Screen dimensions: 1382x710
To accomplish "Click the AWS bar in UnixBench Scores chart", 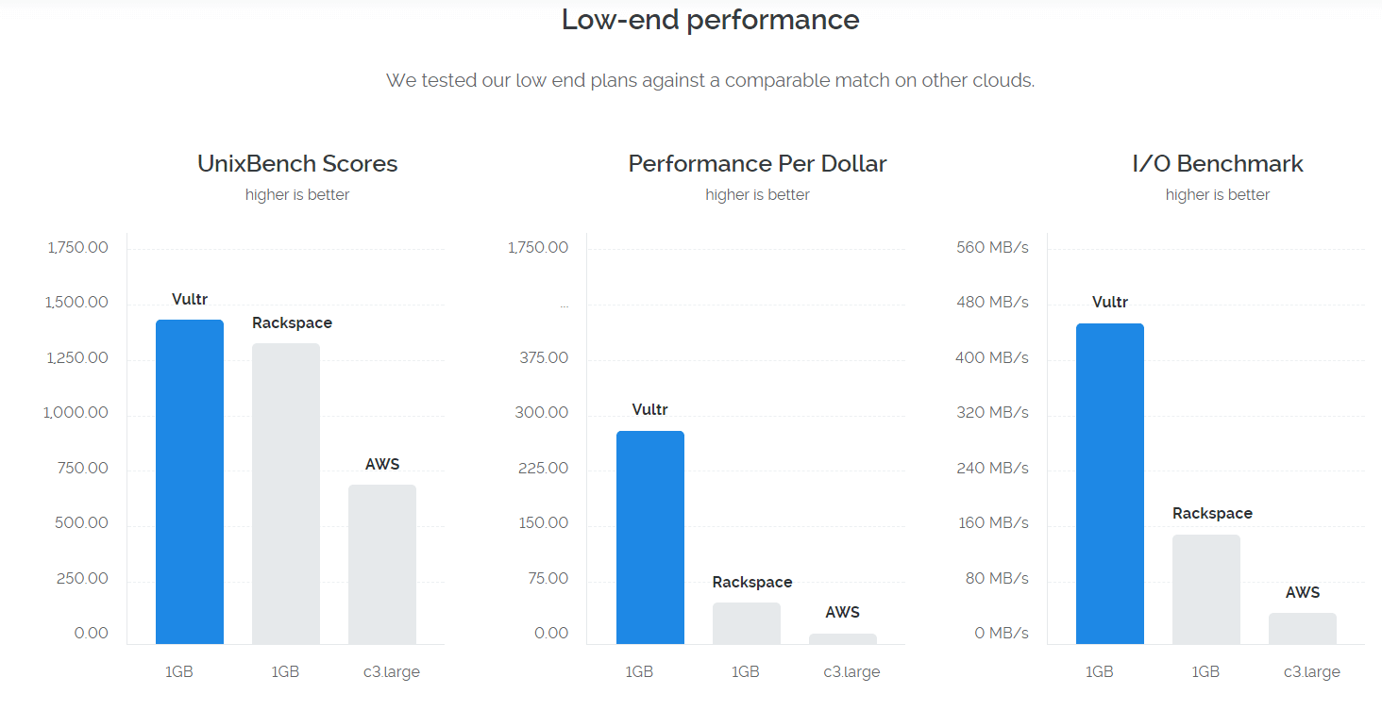I will (x=382, y=564).
